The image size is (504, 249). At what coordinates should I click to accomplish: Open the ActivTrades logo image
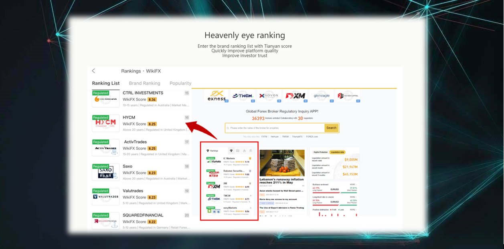[x=106, y=148]
